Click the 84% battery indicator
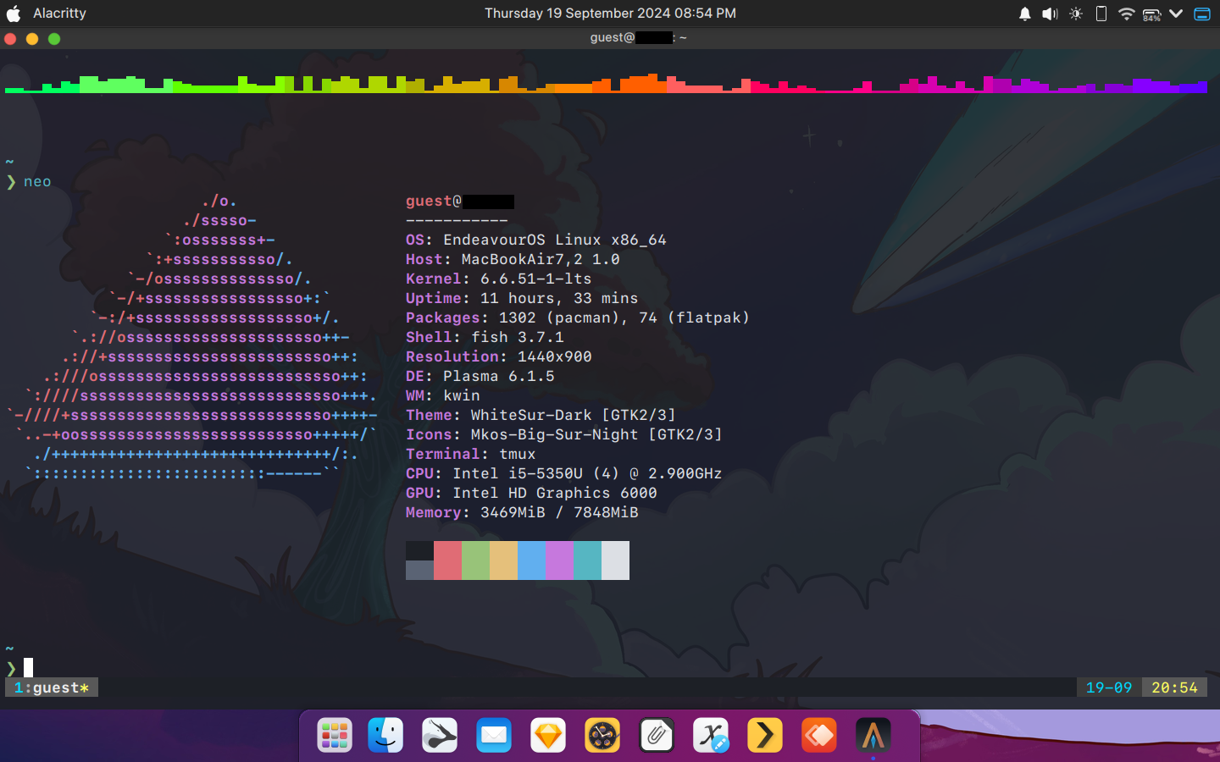The height and width of the screenshot is (762, 1220). pyautogui.click(x=1151, y=14)
